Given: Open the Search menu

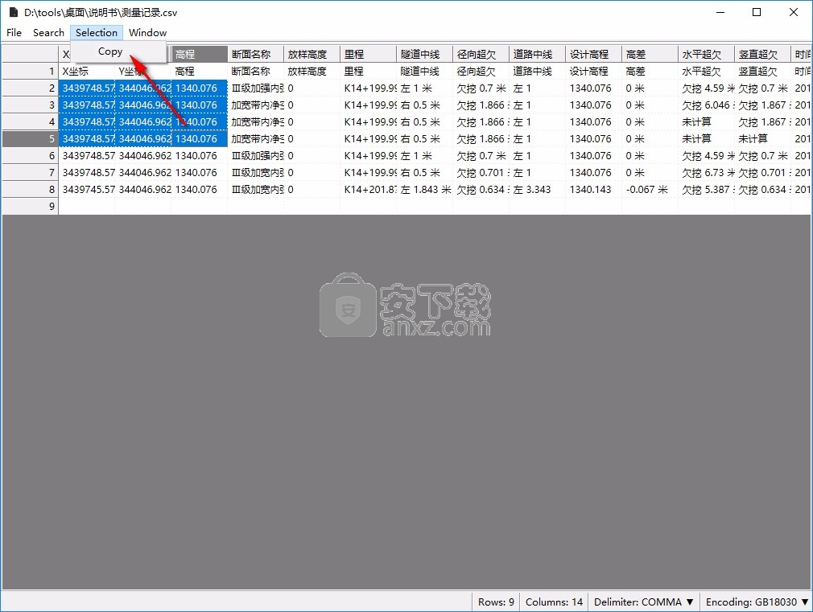Looking at the screenshot, I should 48,33.
